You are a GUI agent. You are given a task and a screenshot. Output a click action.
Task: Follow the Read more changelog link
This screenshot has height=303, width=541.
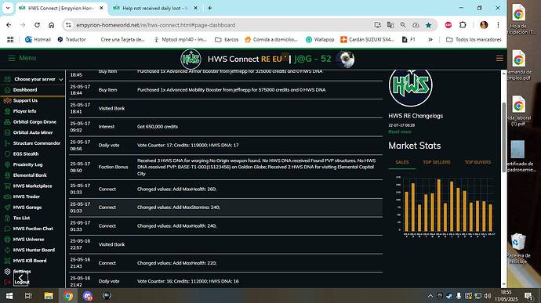(400, 132)
